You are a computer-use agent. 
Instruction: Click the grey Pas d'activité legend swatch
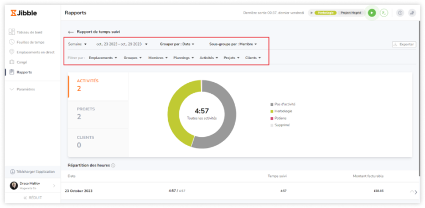tap(272, 104)
